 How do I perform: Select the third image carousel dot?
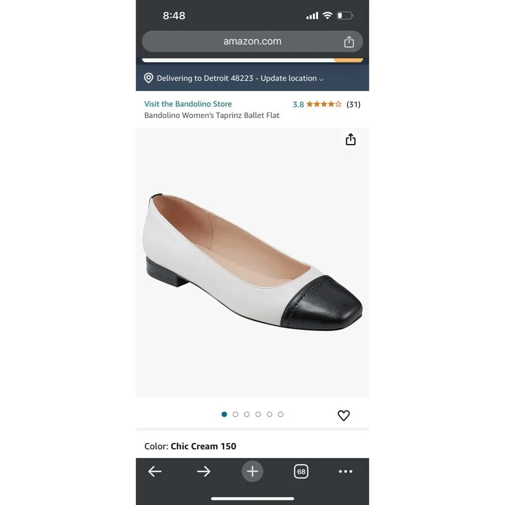coord(247,414)
